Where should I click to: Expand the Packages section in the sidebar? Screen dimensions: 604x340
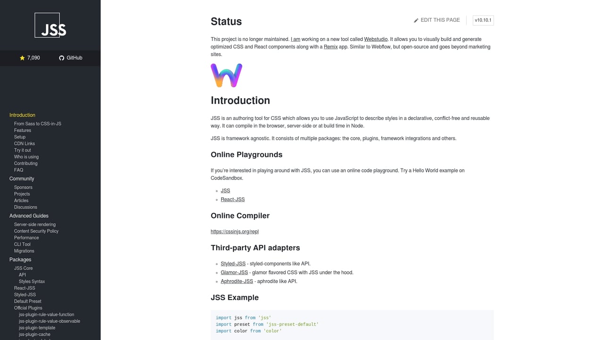pyautogui.click(x=20, y=259)
